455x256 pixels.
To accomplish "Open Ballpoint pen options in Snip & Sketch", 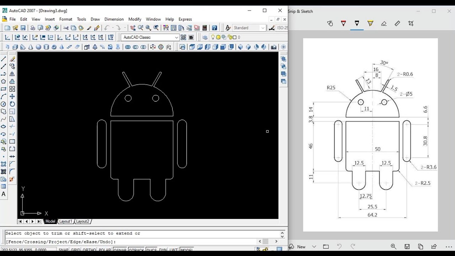I will [x=343, y=23].
